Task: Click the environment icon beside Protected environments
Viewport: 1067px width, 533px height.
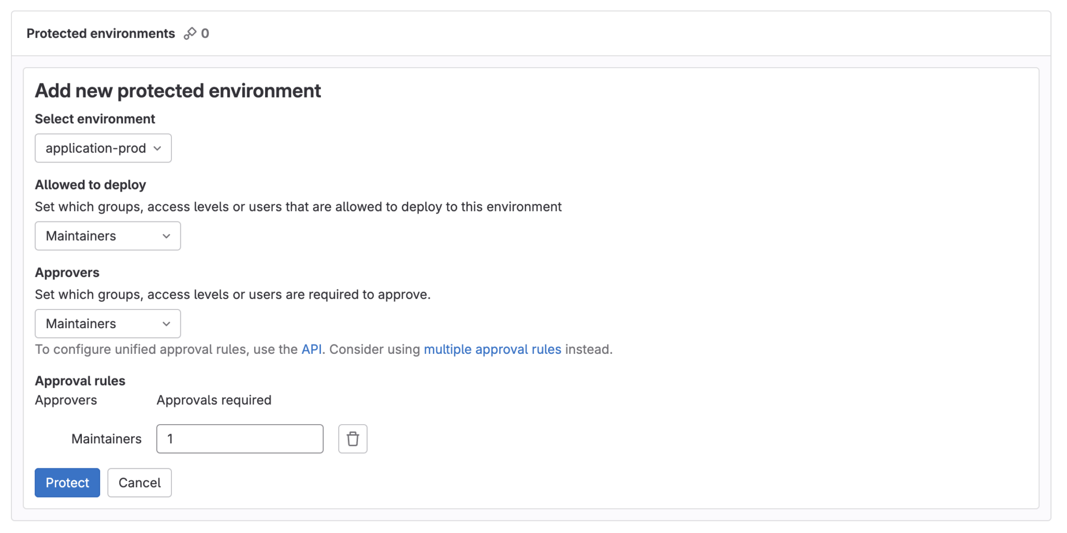Action: [190, 33]
